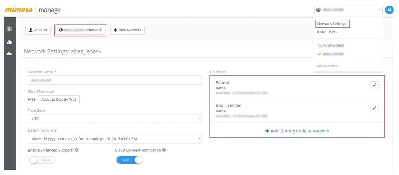
Task: Edit the Iraq Licensed country entry
Action: (x=374, y=108)
